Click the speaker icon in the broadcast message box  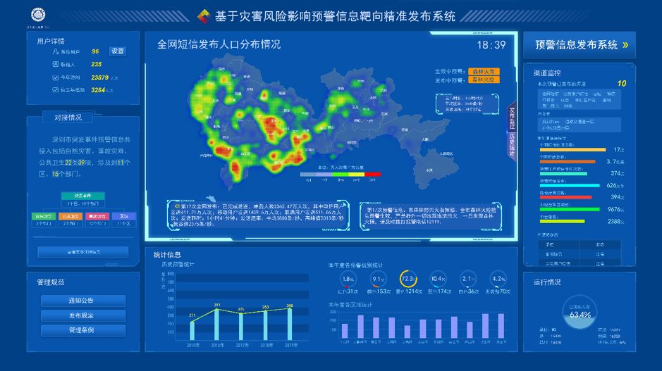click(178, 206)
